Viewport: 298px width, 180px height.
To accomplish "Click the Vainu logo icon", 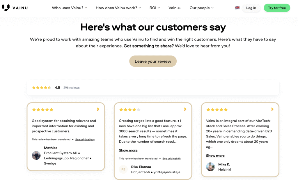I will point(6,8).
